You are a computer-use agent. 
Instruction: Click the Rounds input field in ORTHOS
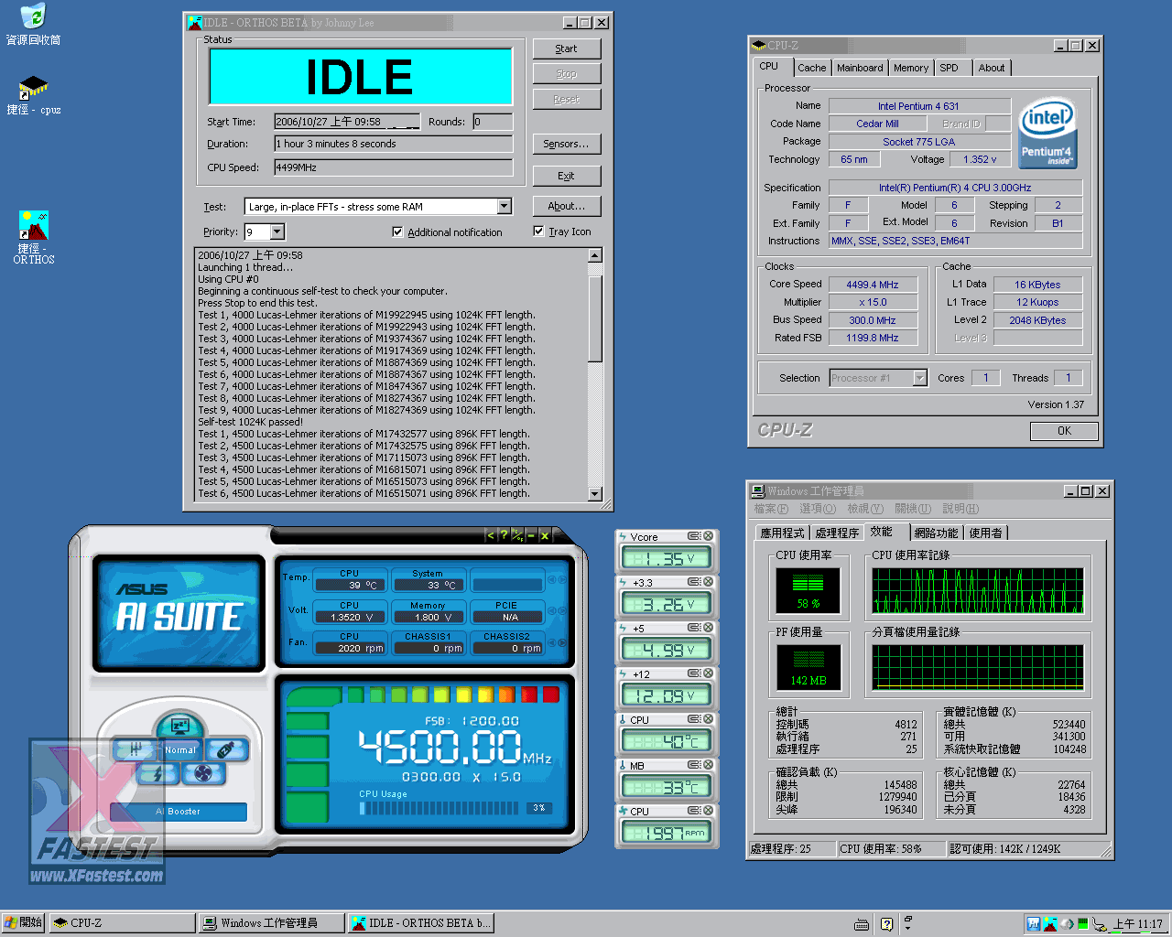(x=493, y=122)
